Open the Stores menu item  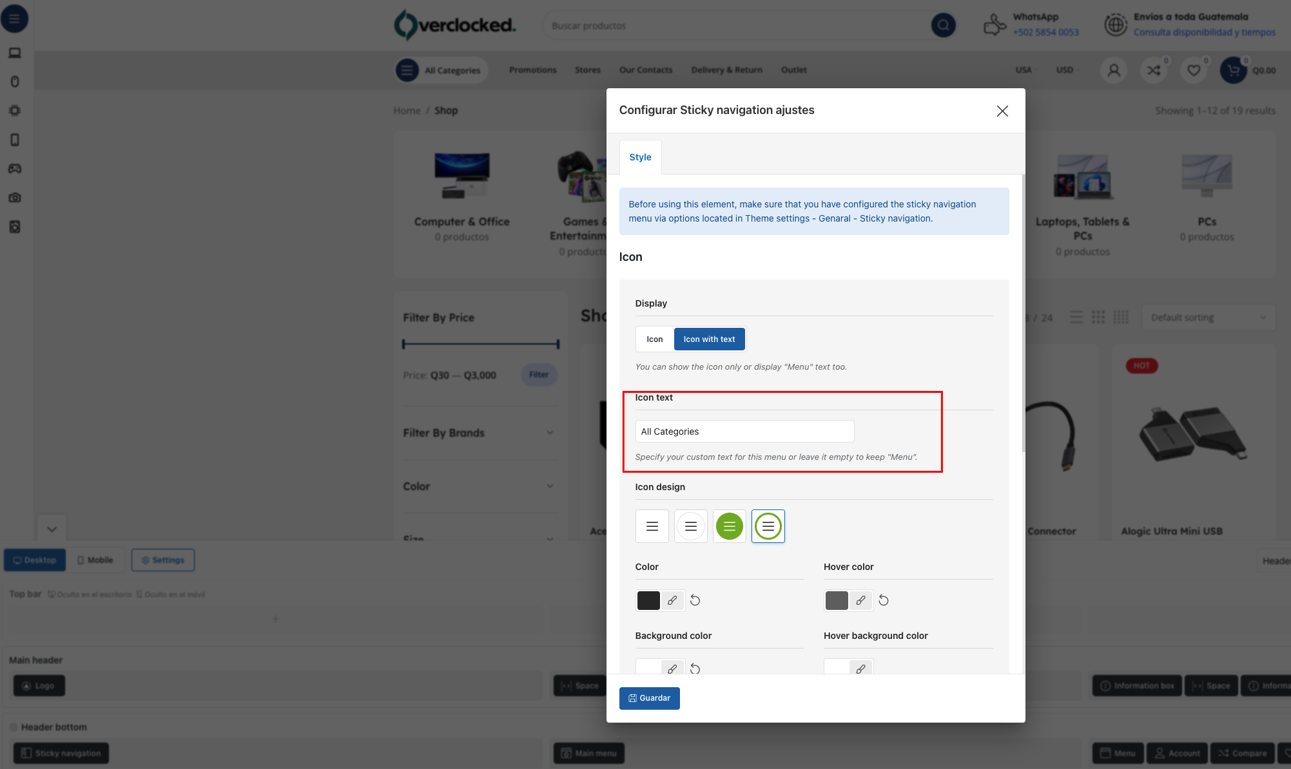588,70
